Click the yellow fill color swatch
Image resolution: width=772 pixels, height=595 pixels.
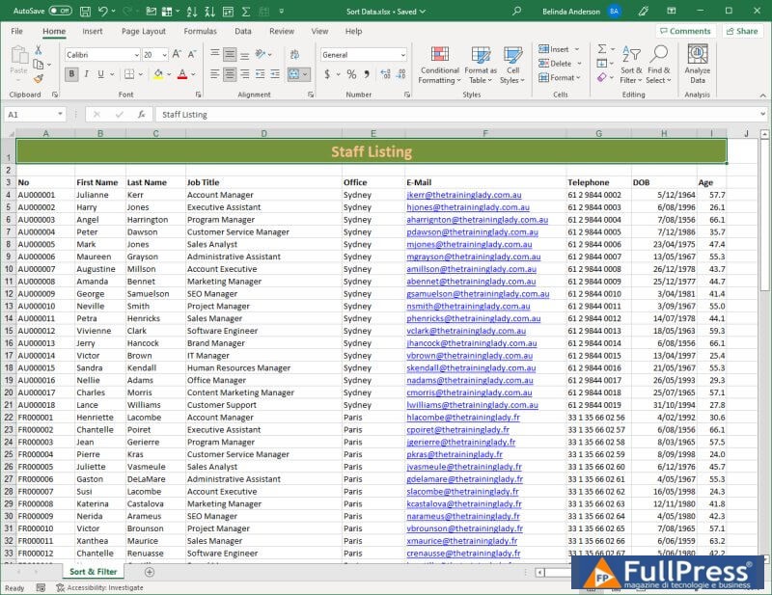coord(158,74)
